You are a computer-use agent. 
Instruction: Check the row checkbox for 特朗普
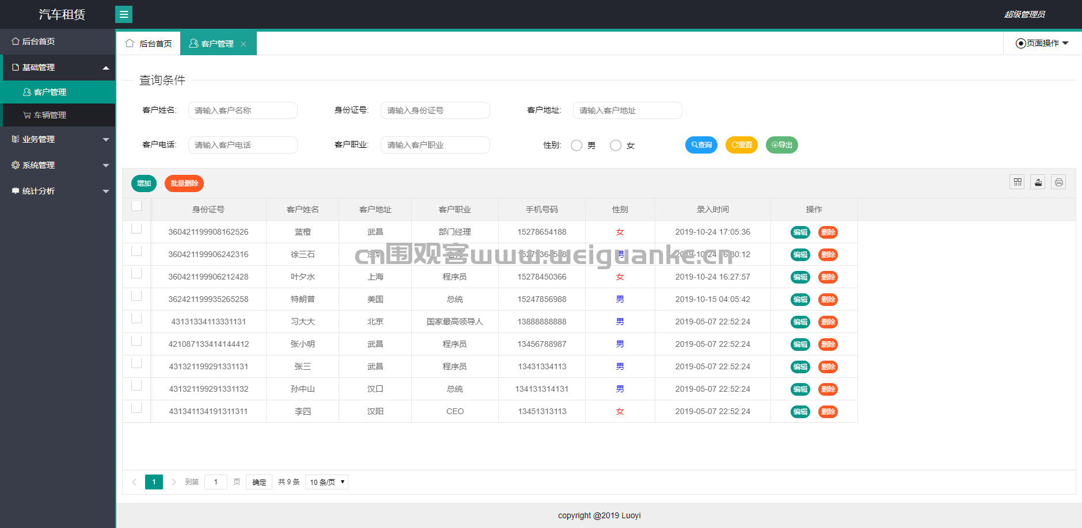point(136,296)
